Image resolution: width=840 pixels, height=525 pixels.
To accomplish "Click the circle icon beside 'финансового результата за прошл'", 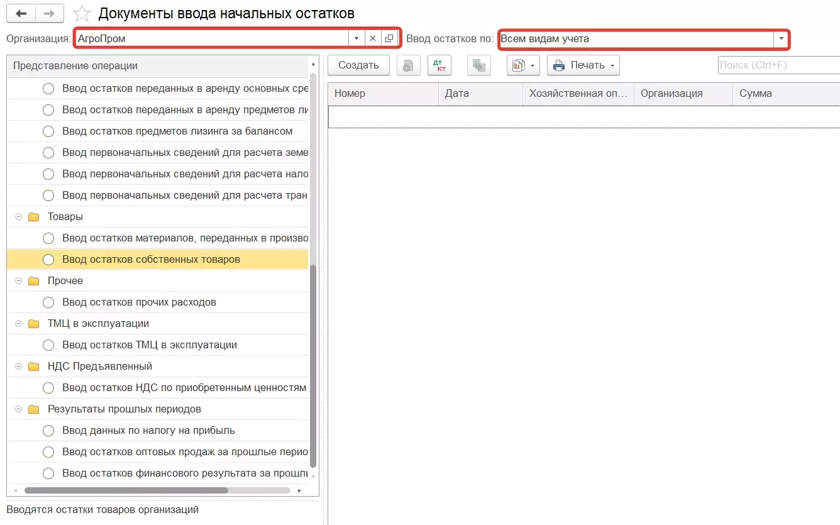I will 48,473.
